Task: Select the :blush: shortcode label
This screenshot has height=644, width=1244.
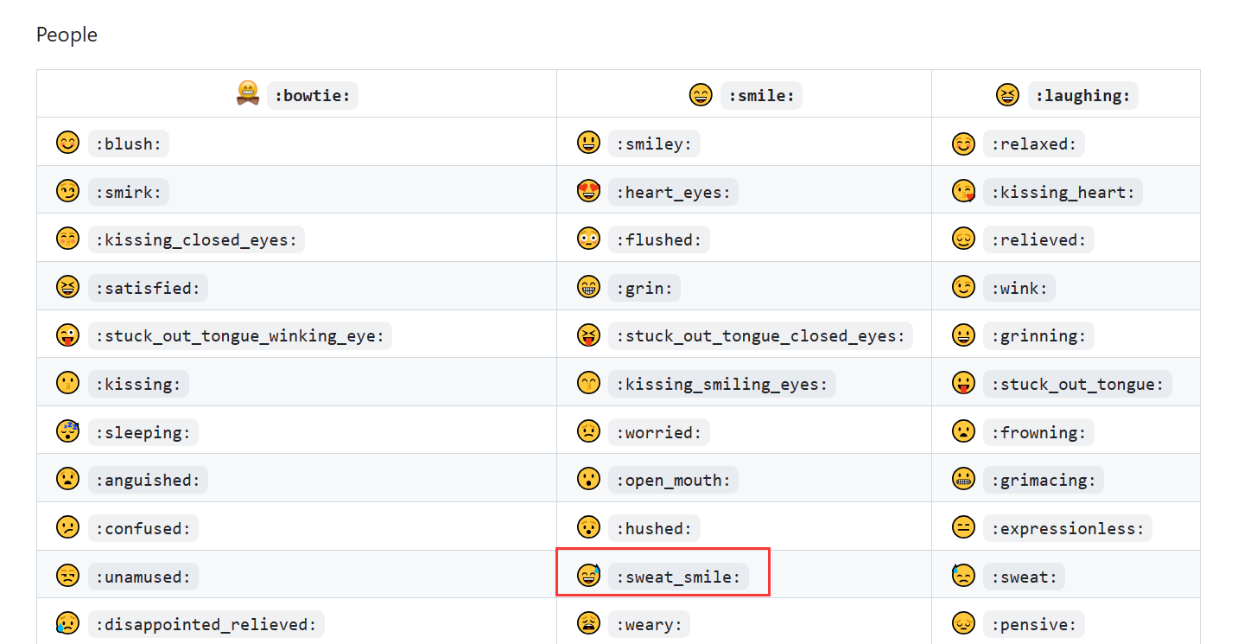Action: [x=128, y=143]
